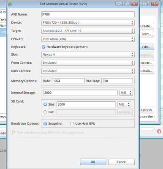Disable the Snapshot emulation option
This screenshot has width=163, height=169.
pyautogui.click(x=45, y=123)
